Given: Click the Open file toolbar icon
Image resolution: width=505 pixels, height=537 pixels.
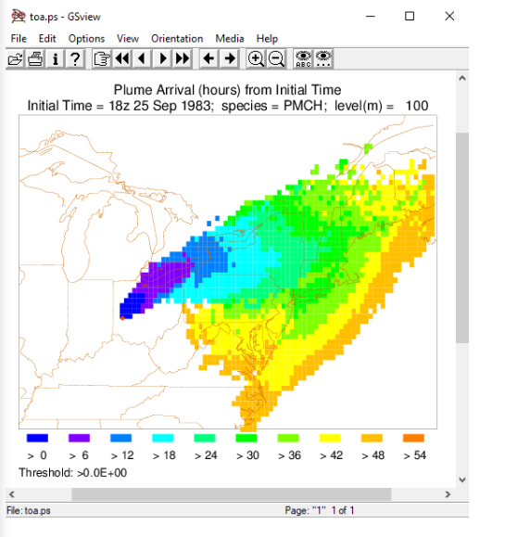Looking at the screenshot, I should pos(15,59).
